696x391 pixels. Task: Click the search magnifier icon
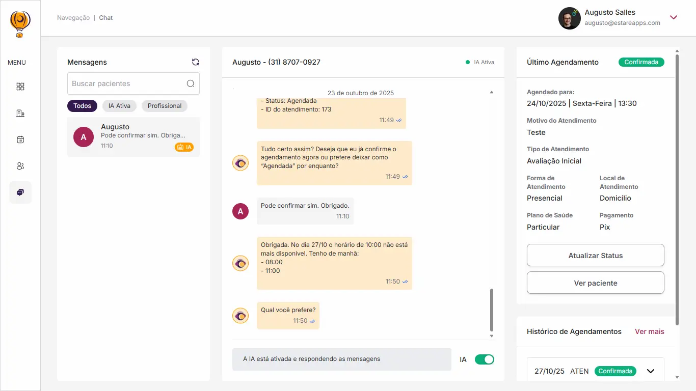click(x=191, y=83)
